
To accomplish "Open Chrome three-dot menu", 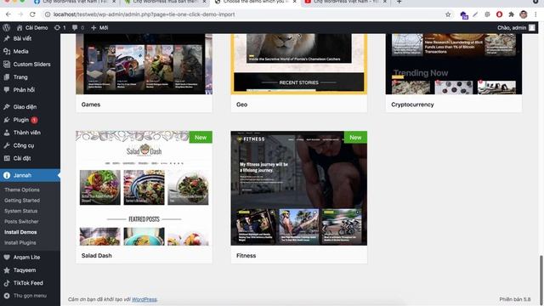I will point(536,14).
